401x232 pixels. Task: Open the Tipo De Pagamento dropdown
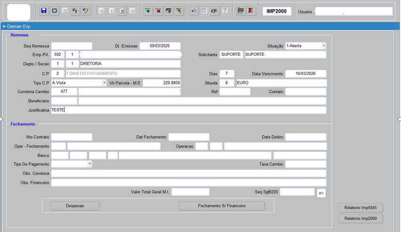[90, 164]
